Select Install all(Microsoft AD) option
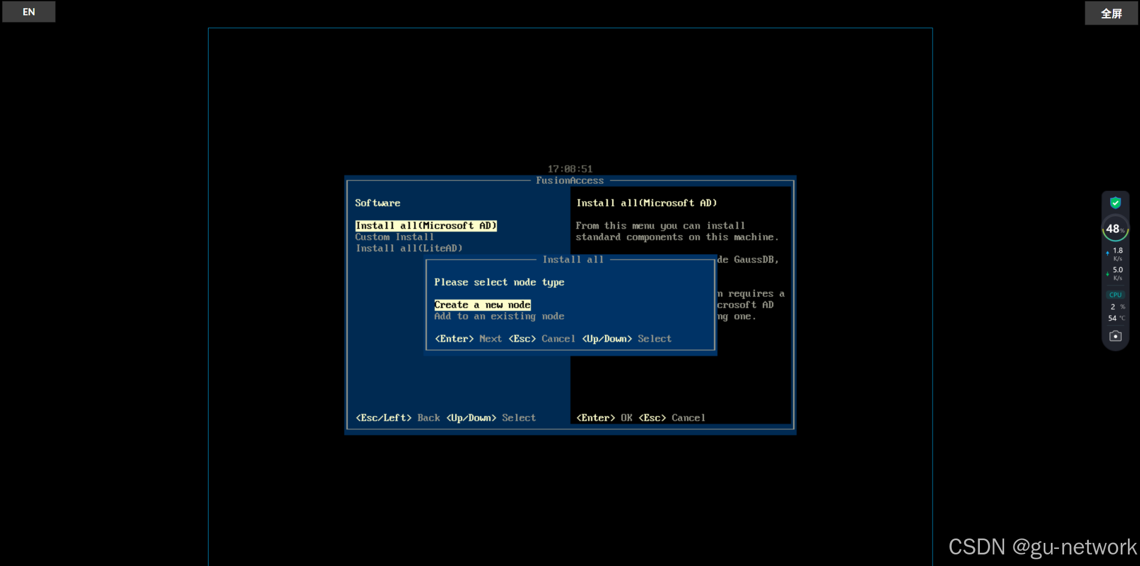 [x=426, y=226]
